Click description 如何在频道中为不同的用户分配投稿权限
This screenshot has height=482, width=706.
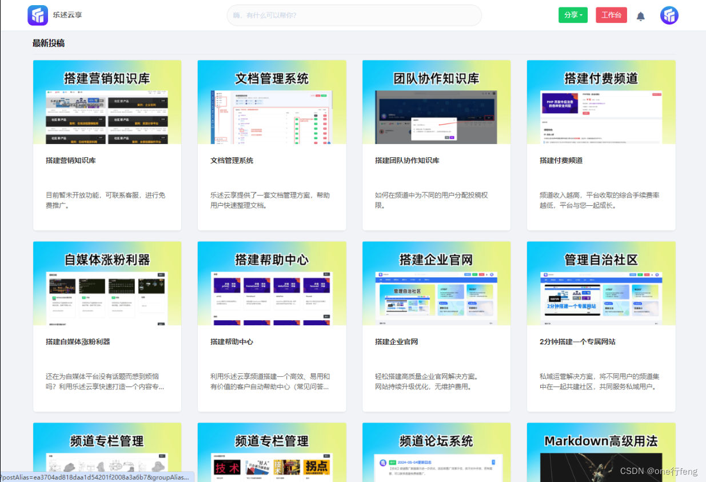pyautogui.click(x=432, y=200)
